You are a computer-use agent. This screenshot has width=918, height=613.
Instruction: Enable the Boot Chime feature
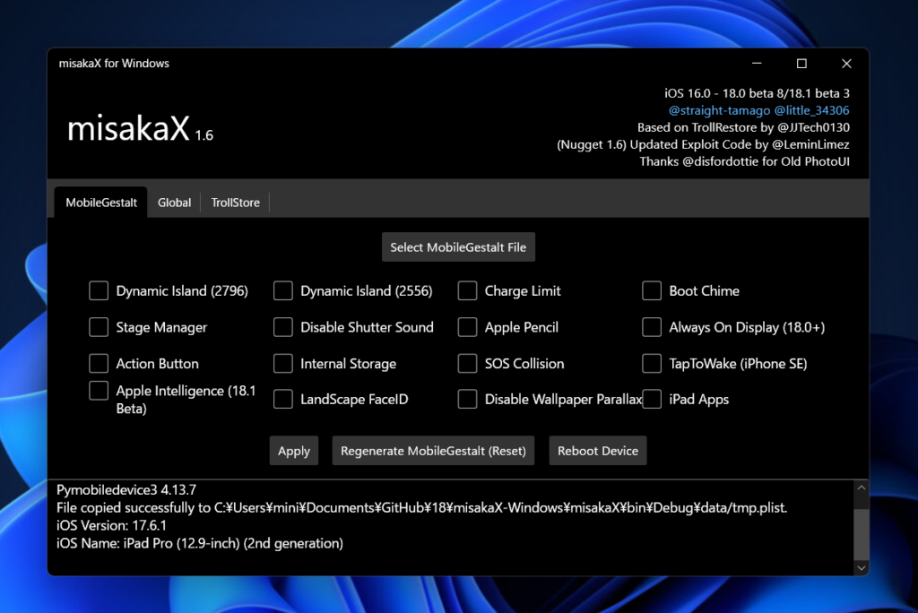pos(652,290)
